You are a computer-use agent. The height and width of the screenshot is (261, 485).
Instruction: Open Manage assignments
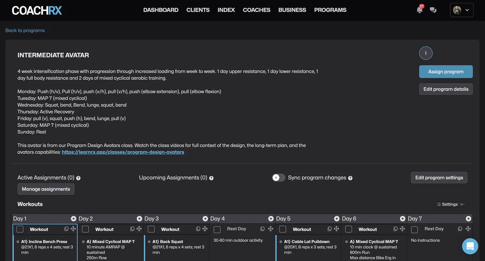(x=46, y=189)
